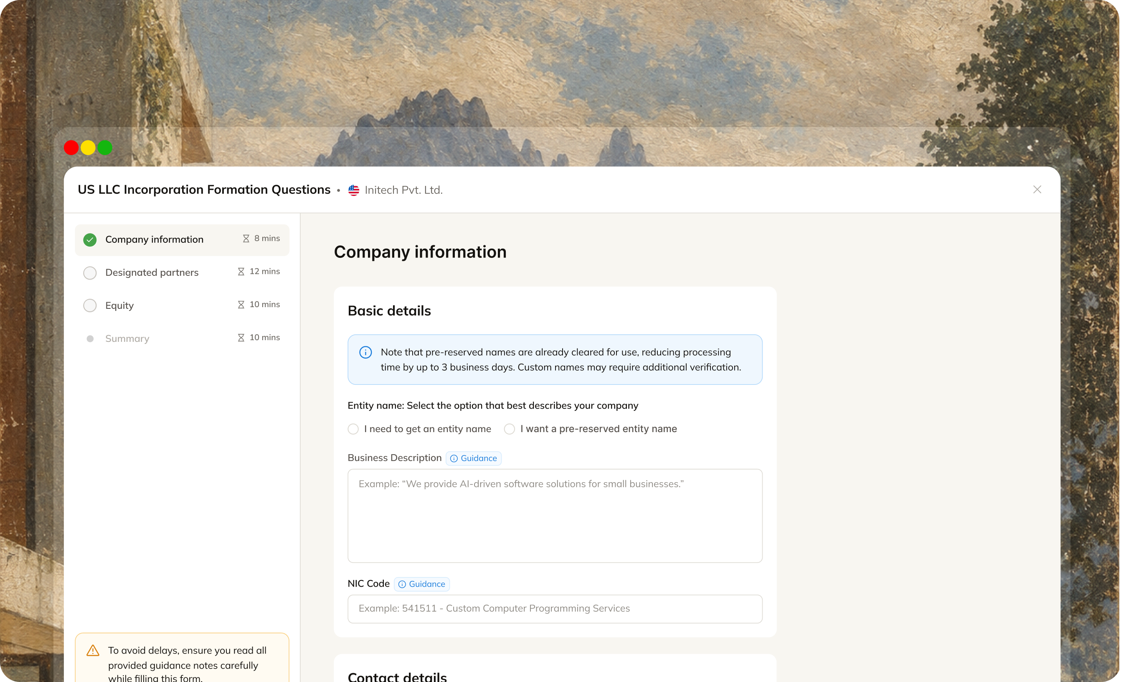Click the warning triangle icon in the delays notice
This screenshot has height=682, width=1121.
(93, 651)
